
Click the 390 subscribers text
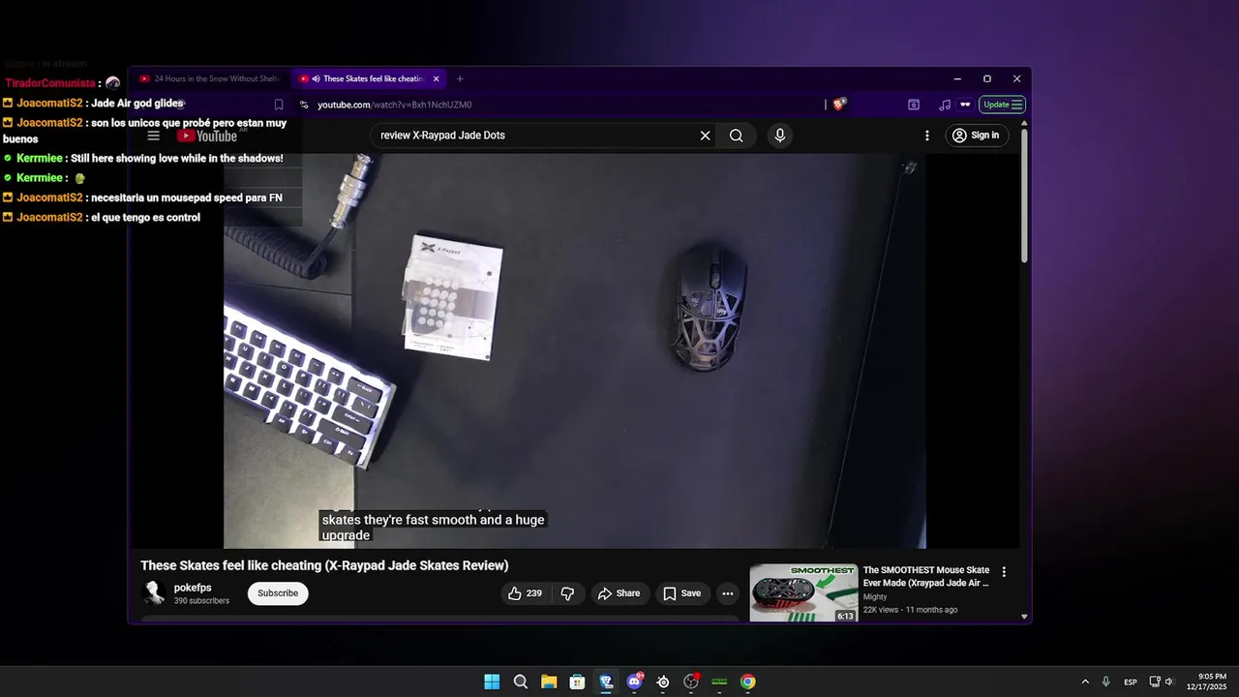(201, 601)
